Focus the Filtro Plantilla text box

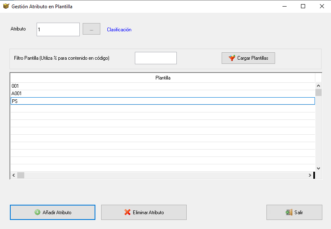click(156, 58)
